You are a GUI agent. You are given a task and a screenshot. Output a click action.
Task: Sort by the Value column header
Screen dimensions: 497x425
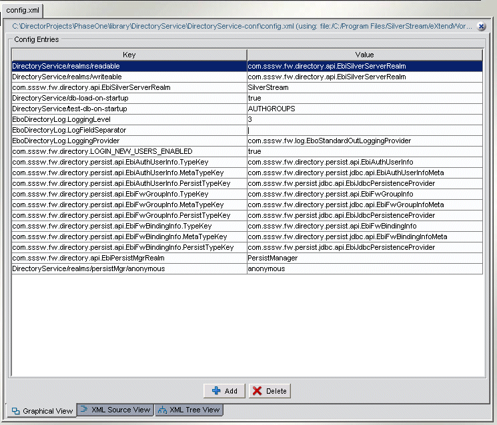(364, 55)
